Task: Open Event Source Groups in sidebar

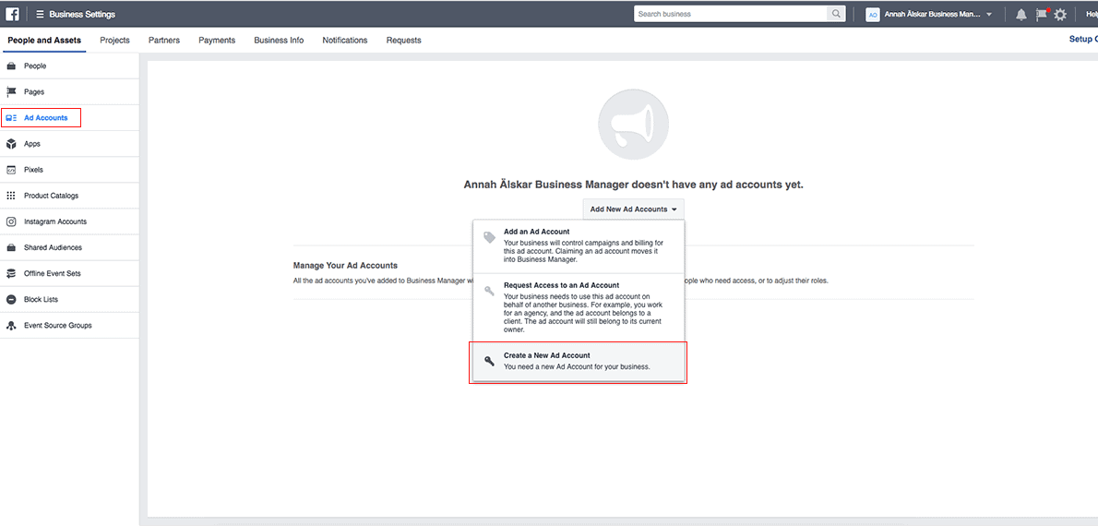Action: (57, 326)
